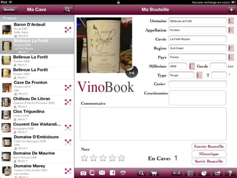Edit the Domaine field Bellevue La Forêt
Screen dimensions: 237x178
point(197,21)
